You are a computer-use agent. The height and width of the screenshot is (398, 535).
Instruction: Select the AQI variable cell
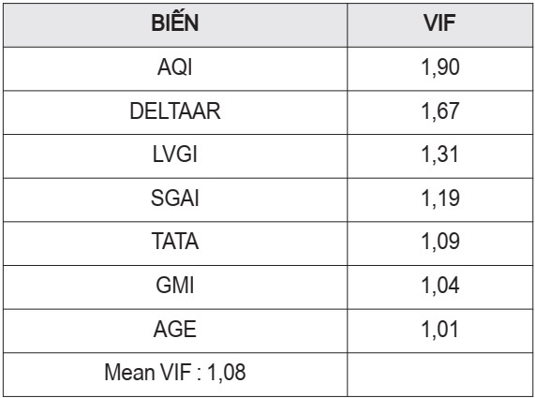point(175,69)
